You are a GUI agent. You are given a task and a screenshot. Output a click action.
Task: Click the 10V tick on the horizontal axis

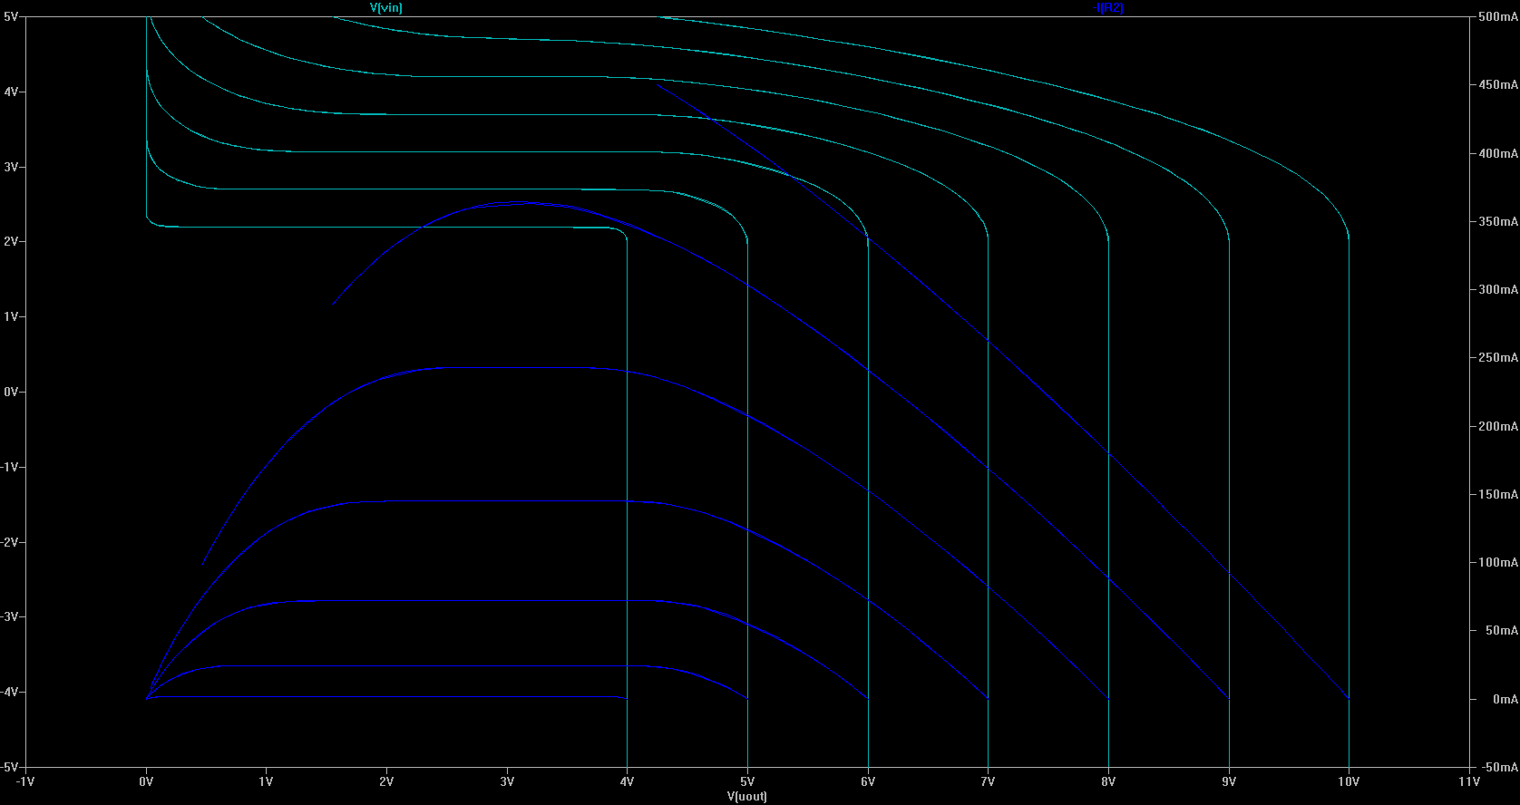click(x=1349, y=781)
